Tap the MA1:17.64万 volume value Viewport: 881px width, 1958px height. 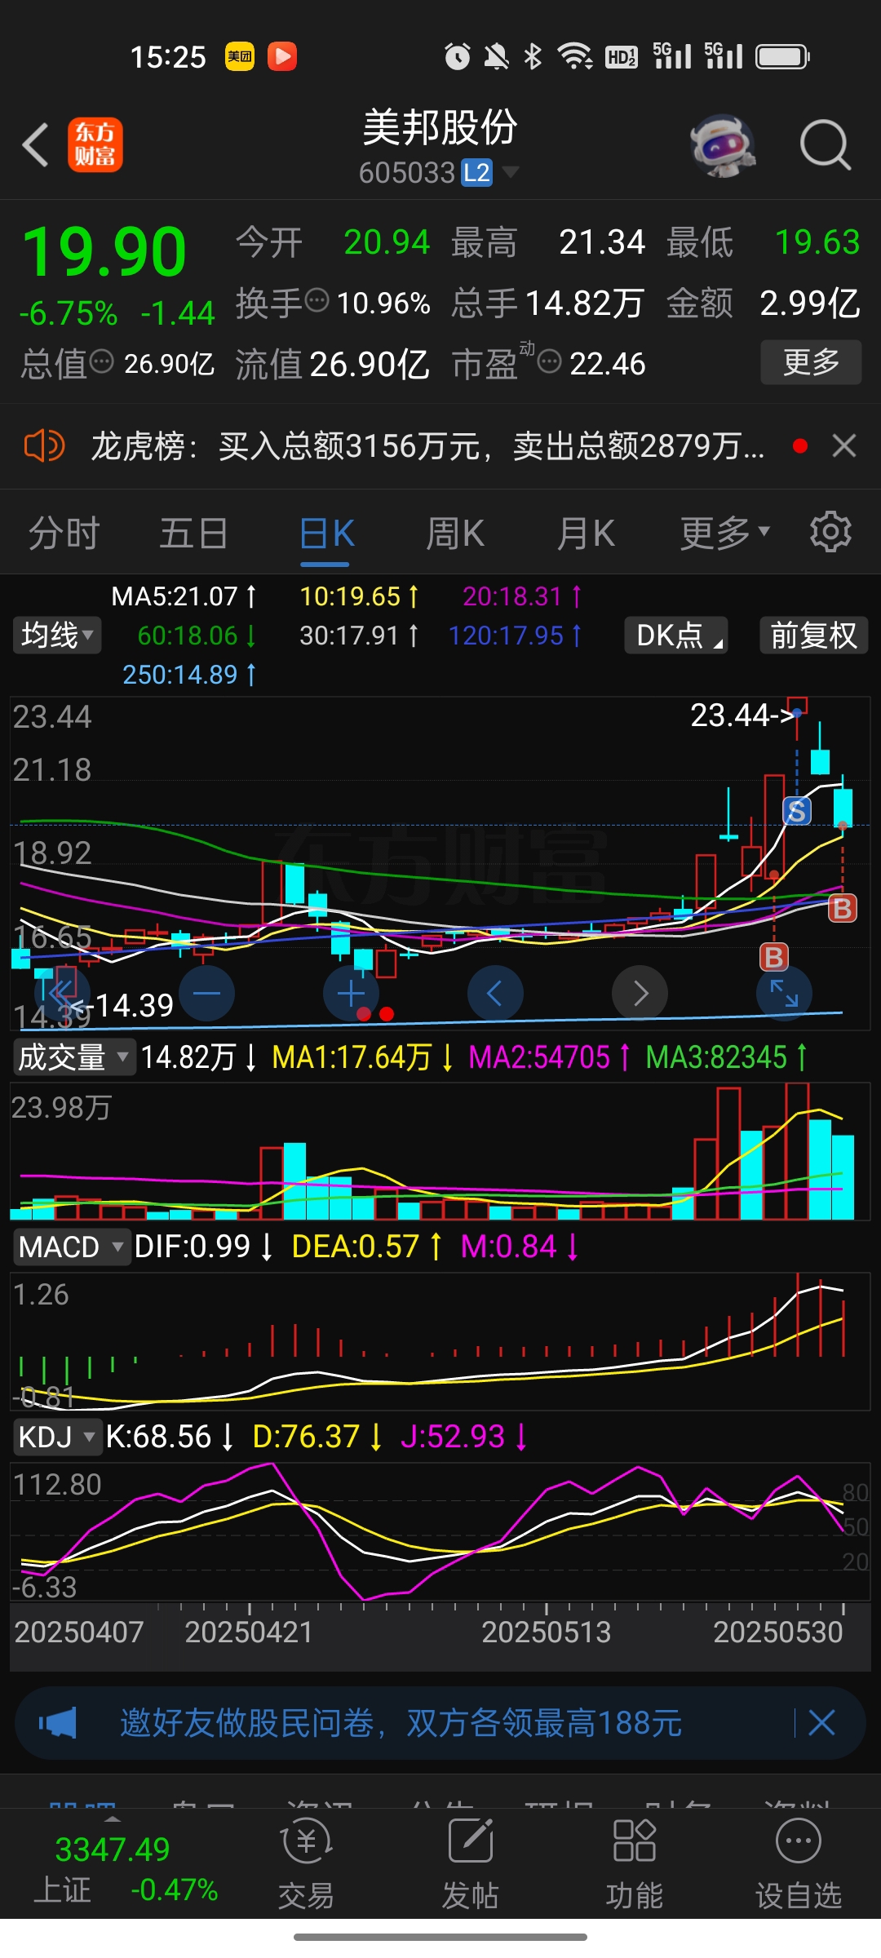(363, 1057)
